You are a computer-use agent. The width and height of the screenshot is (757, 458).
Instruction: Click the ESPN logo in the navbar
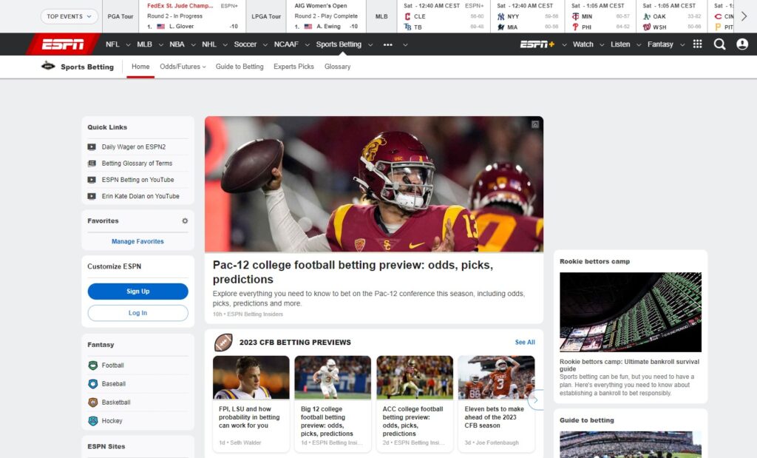point(64,44)
